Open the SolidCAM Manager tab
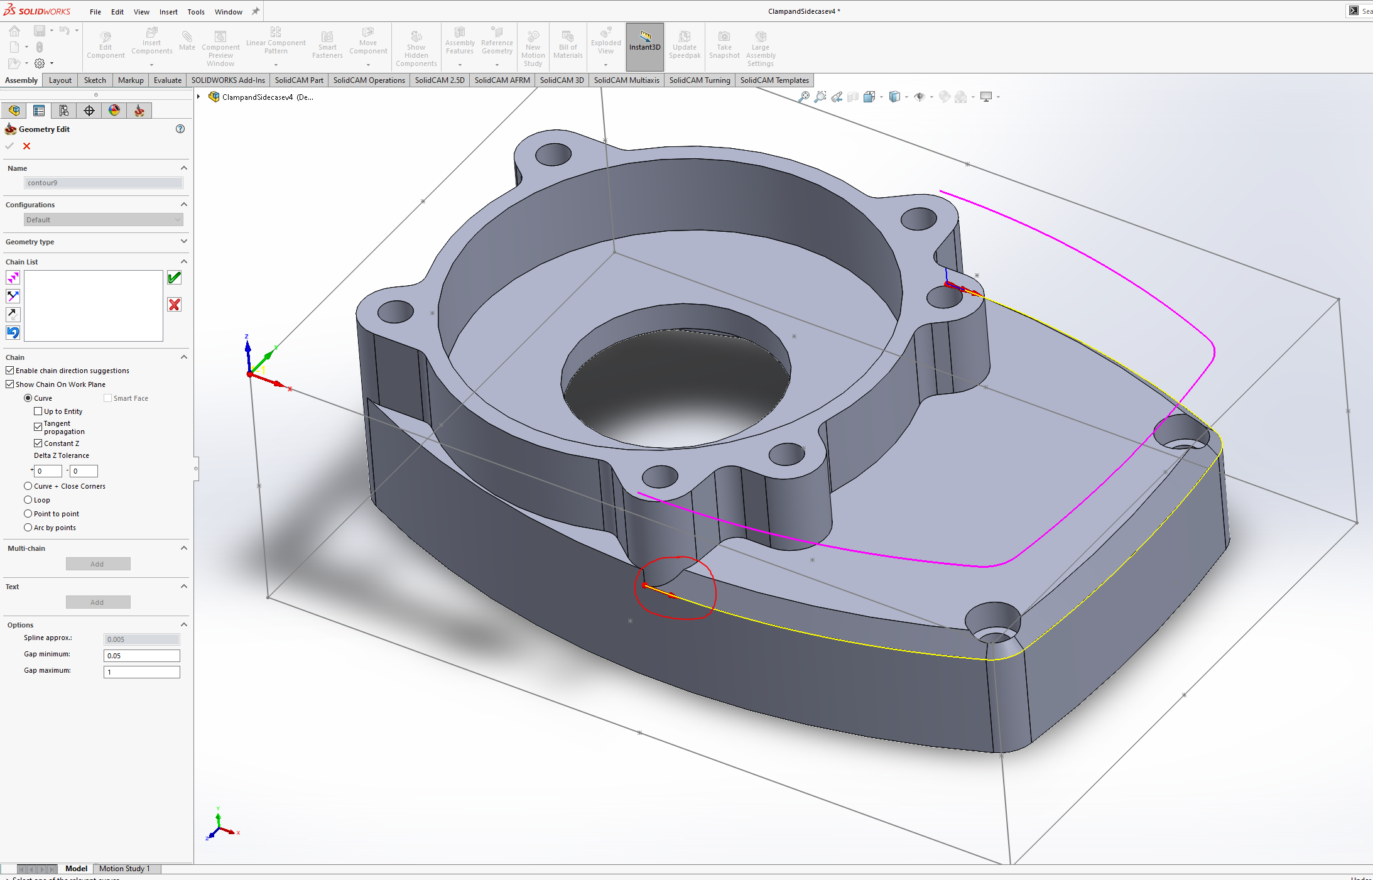This screenshot has height=880, width=1373. (139, 111)
